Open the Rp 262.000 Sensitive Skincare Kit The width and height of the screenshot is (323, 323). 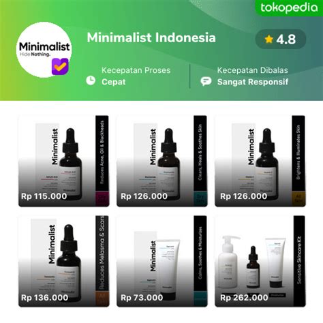coord(260,261)
